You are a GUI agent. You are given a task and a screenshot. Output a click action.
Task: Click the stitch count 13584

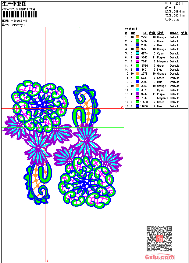tap(144, 66)
